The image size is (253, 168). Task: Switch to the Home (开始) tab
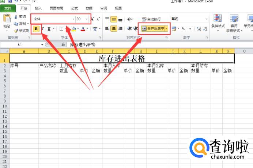point(24,8)
